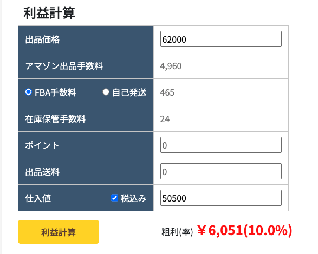The width and height of the screenshot is (318, 254).
Task: Click the 出品送料 input field
Action: [221, 171]
